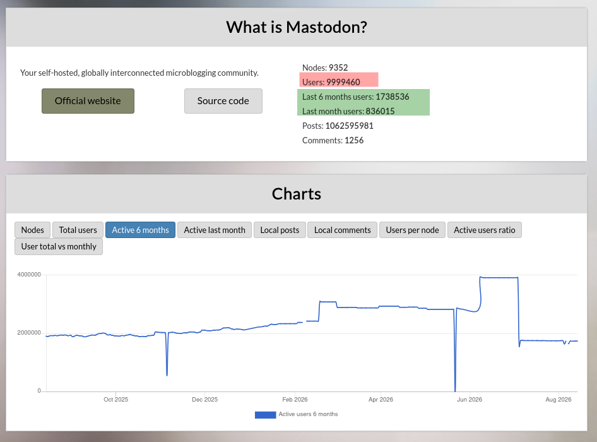The height and width of the screenshot is (442, 597).
Task: Click the 'Posts: 1062595981' statistic
Action: pyautogui.click(x=338, y=126)
